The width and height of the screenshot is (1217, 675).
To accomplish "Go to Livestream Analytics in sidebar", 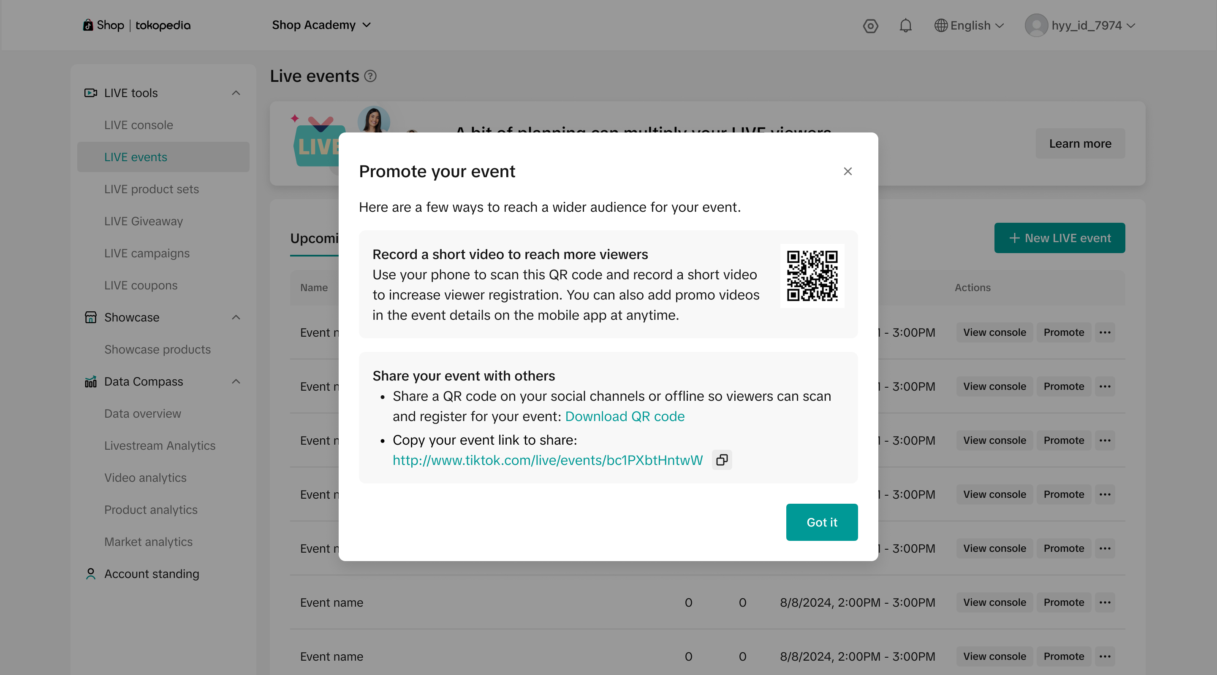I will (160, 445).
